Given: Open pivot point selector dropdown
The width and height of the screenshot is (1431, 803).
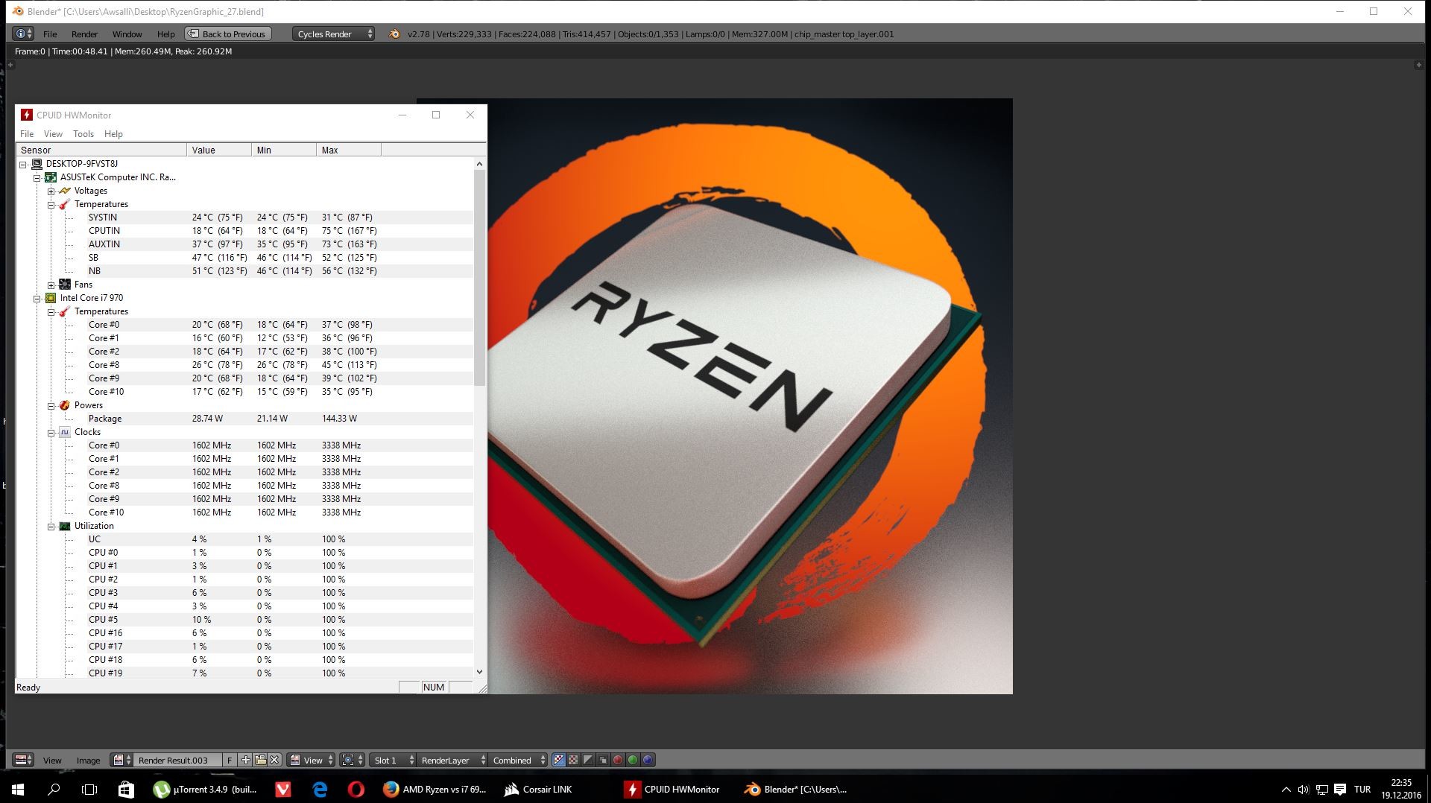Looking at the screenshot, I should tap(352, 760).
